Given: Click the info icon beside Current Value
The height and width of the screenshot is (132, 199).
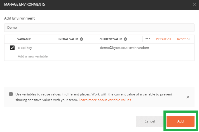Looking at the screenshot, I should [125, 39].
